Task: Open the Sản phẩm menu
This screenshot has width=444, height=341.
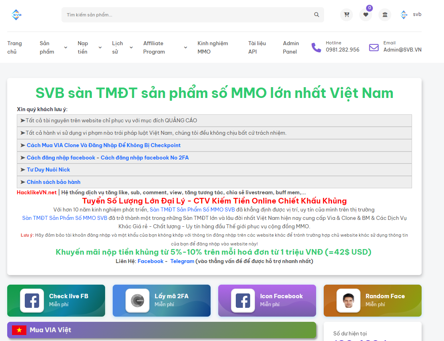Action: [47, 47]
